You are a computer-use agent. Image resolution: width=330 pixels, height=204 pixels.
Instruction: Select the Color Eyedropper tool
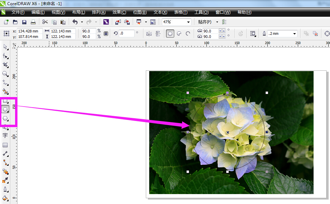pos(5,180)
